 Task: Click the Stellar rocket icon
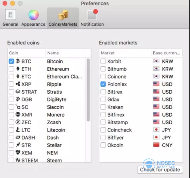tap(18, 145)
